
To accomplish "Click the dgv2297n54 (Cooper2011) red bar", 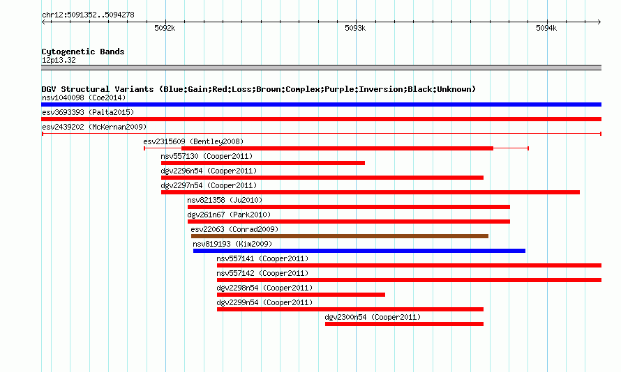I will [x=371, y=192].
